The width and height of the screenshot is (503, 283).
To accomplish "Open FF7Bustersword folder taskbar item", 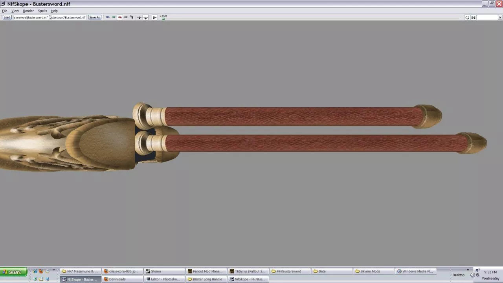I will (x=290, y=271).
